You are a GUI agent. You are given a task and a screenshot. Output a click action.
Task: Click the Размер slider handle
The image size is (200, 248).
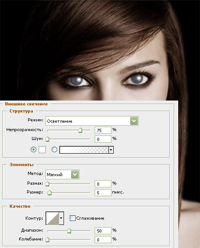49,193
